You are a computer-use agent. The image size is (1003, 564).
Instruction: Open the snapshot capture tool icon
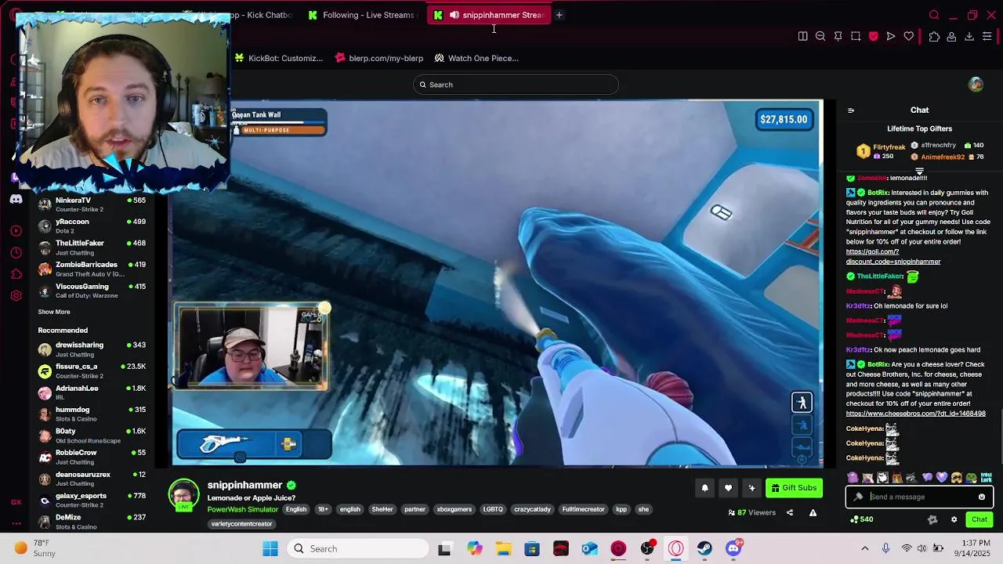[856, 36]
